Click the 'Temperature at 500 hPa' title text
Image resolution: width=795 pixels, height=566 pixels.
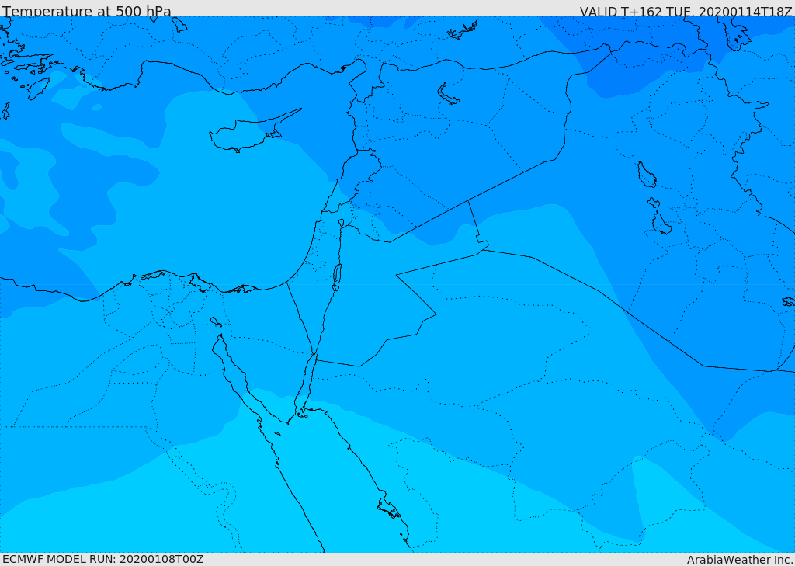pyautogui.click(x=87, y=11)
